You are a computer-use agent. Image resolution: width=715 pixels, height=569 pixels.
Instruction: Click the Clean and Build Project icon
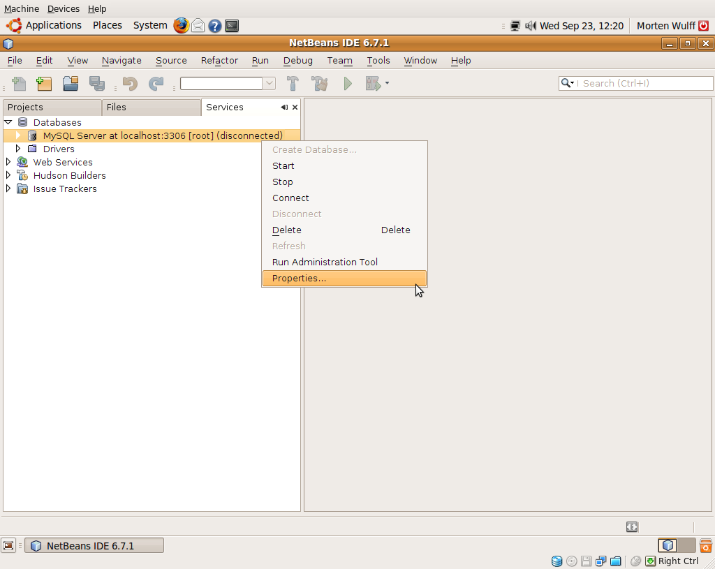(x=319, y=84)
